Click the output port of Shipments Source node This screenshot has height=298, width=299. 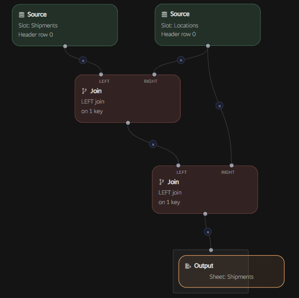[x=65, y=46]
